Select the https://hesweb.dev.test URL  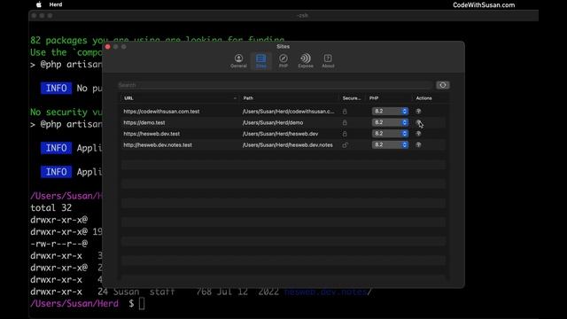point(151,134)
